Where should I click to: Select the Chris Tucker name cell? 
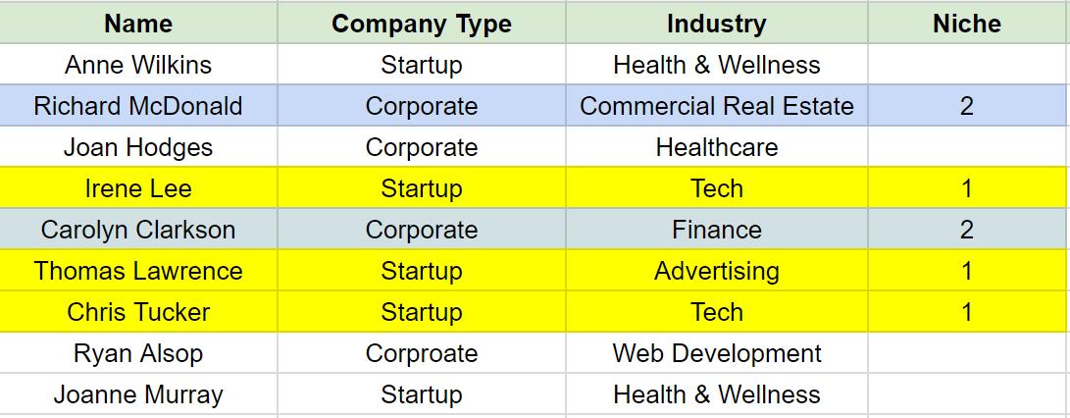(138, 312)
